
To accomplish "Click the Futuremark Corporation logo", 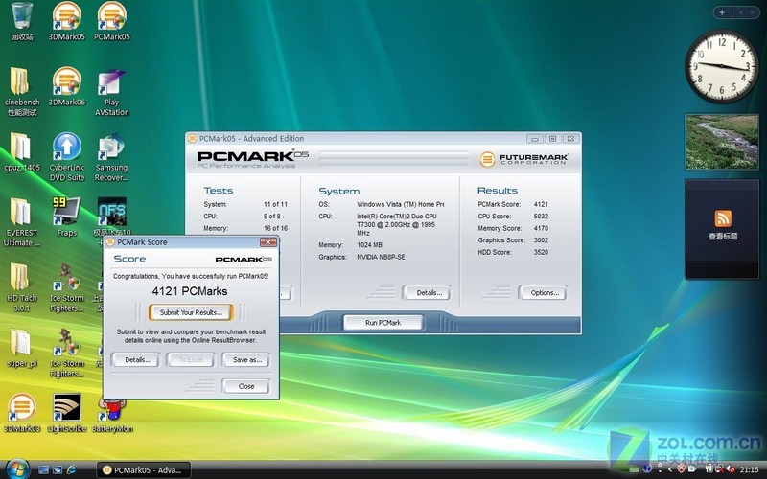I will click(x=523, y=159).
